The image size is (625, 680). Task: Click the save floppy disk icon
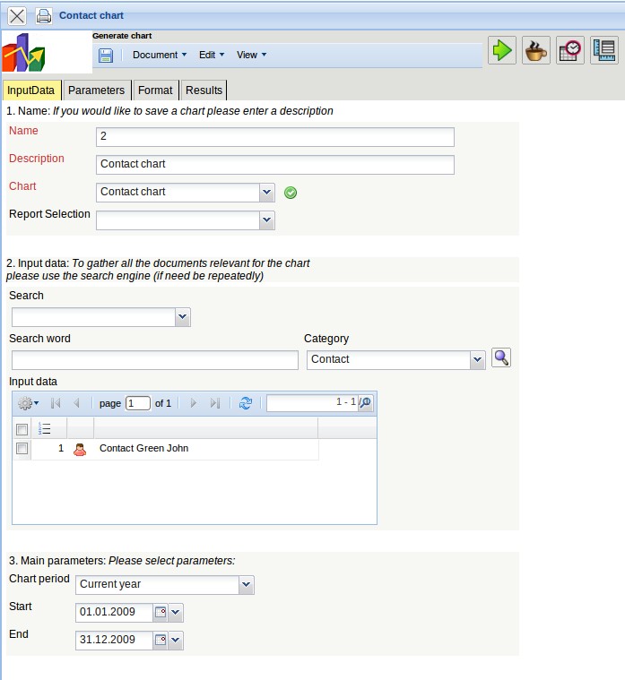click(106, 56)
